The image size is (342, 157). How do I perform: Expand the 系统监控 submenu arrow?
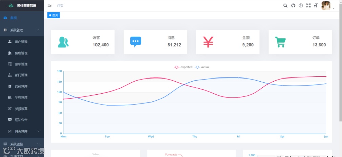coord(38,144)
